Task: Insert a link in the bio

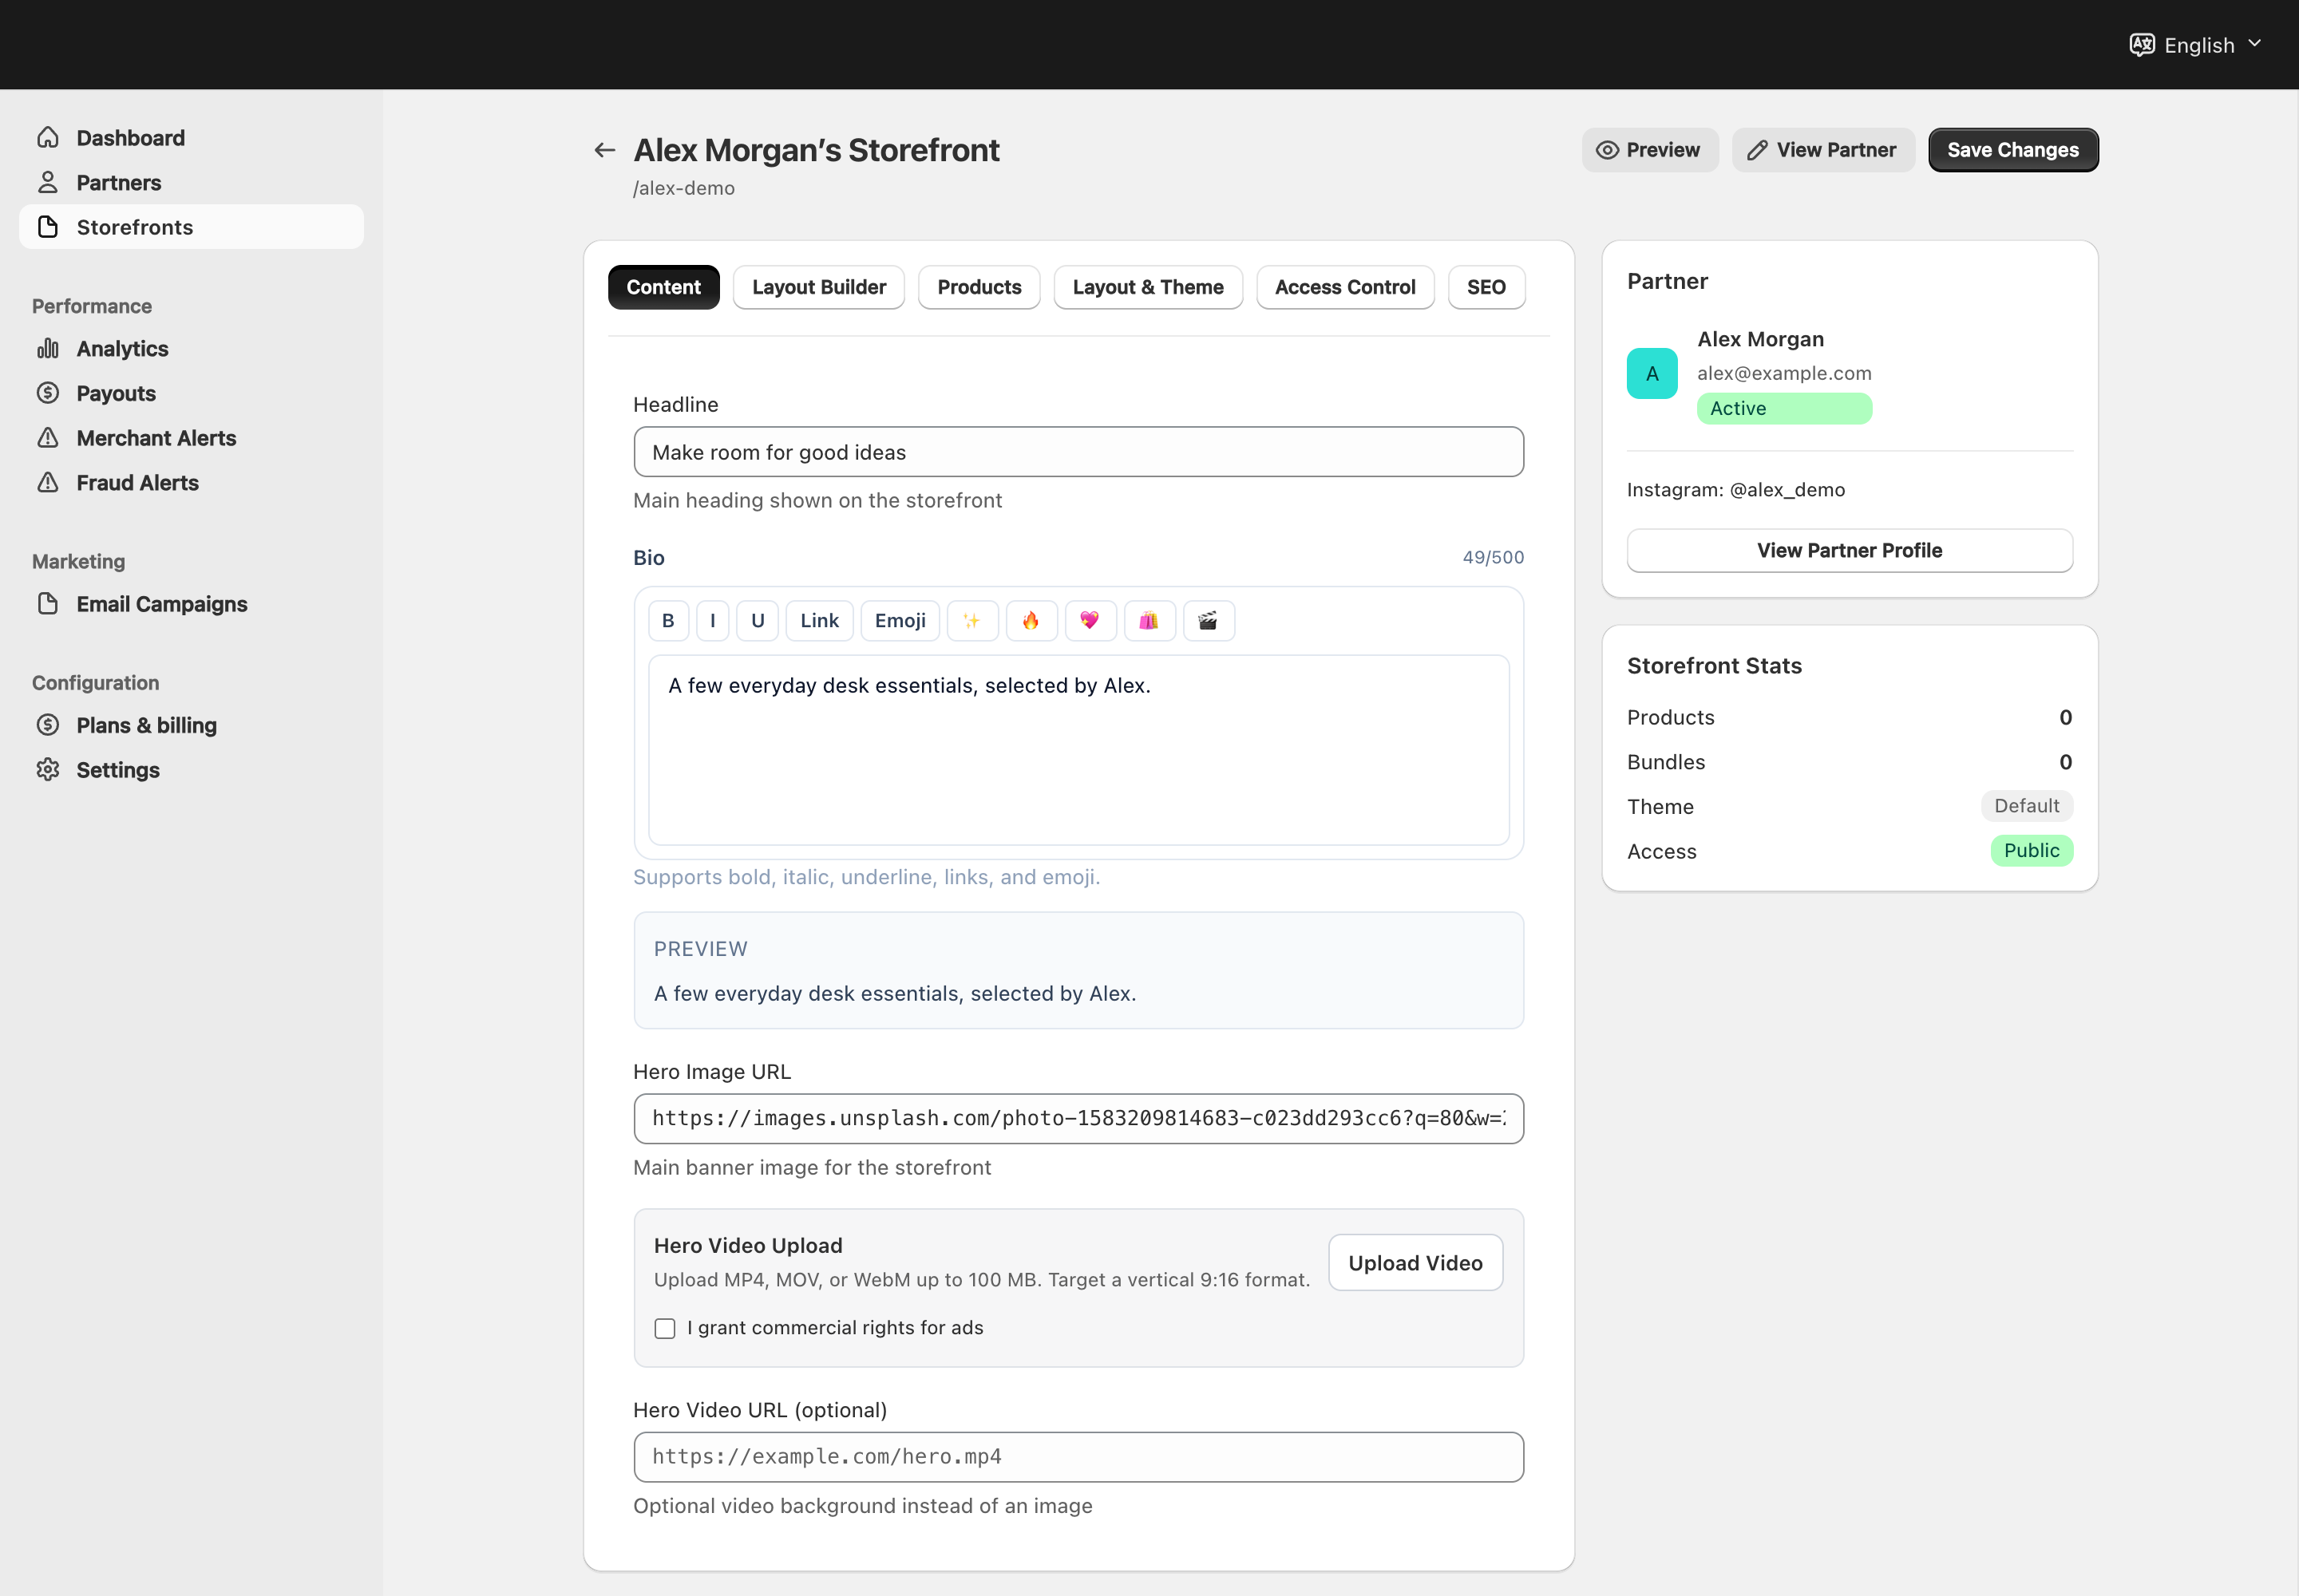Action: coord(819,621)
